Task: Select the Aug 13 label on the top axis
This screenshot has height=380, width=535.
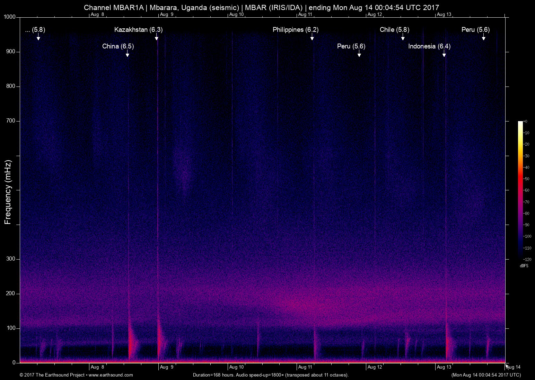Action: (x=444, y=15)
